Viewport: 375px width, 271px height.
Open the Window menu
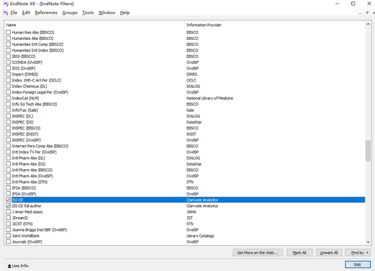107,13
